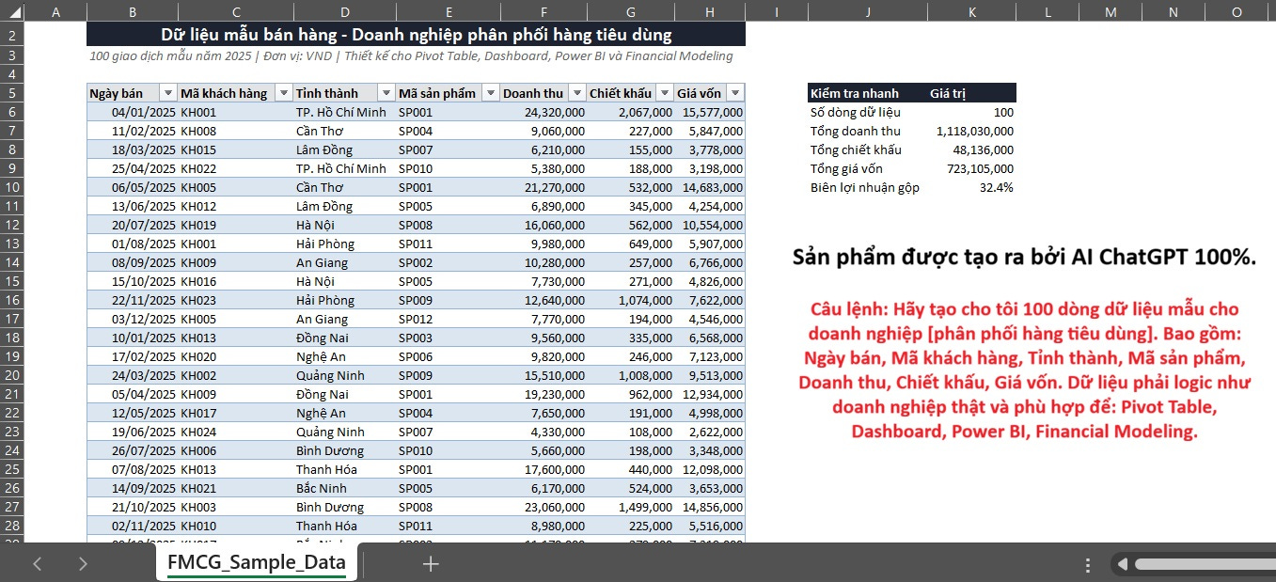Switch to FMCG_Sample_Data sheet tab
Viewport: 1276px width, 582px height.
point(256,563)
